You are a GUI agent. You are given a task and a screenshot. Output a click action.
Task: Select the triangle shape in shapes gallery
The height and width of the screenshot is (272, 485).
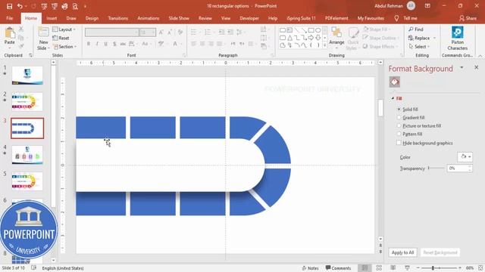(x=289, y=38)
